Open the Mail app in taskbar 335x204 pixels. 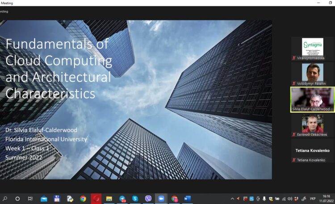44,199
